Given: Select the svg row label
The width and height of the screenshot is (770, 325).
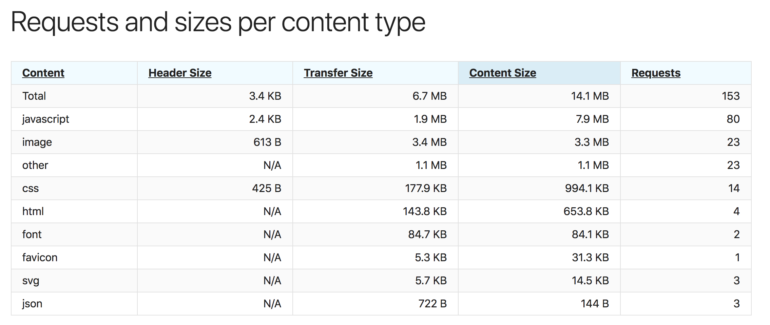Looking at the screenshot, I should (x=31, y=281).
